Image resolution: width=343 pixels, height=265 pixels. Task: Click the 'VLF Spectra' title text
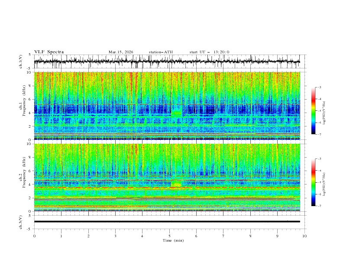[49, 52]
